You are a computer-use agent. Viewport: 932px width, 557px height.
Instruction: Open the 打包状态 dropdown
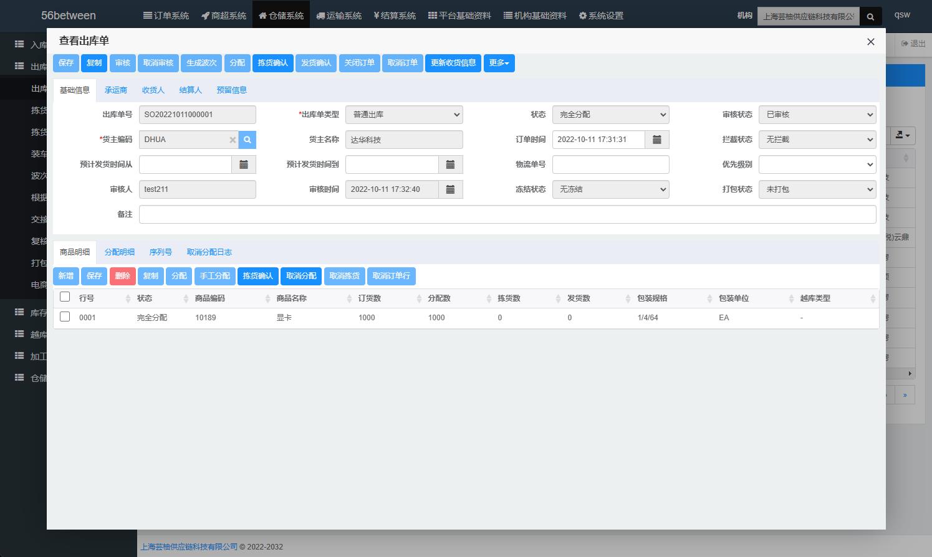point(817,189)
